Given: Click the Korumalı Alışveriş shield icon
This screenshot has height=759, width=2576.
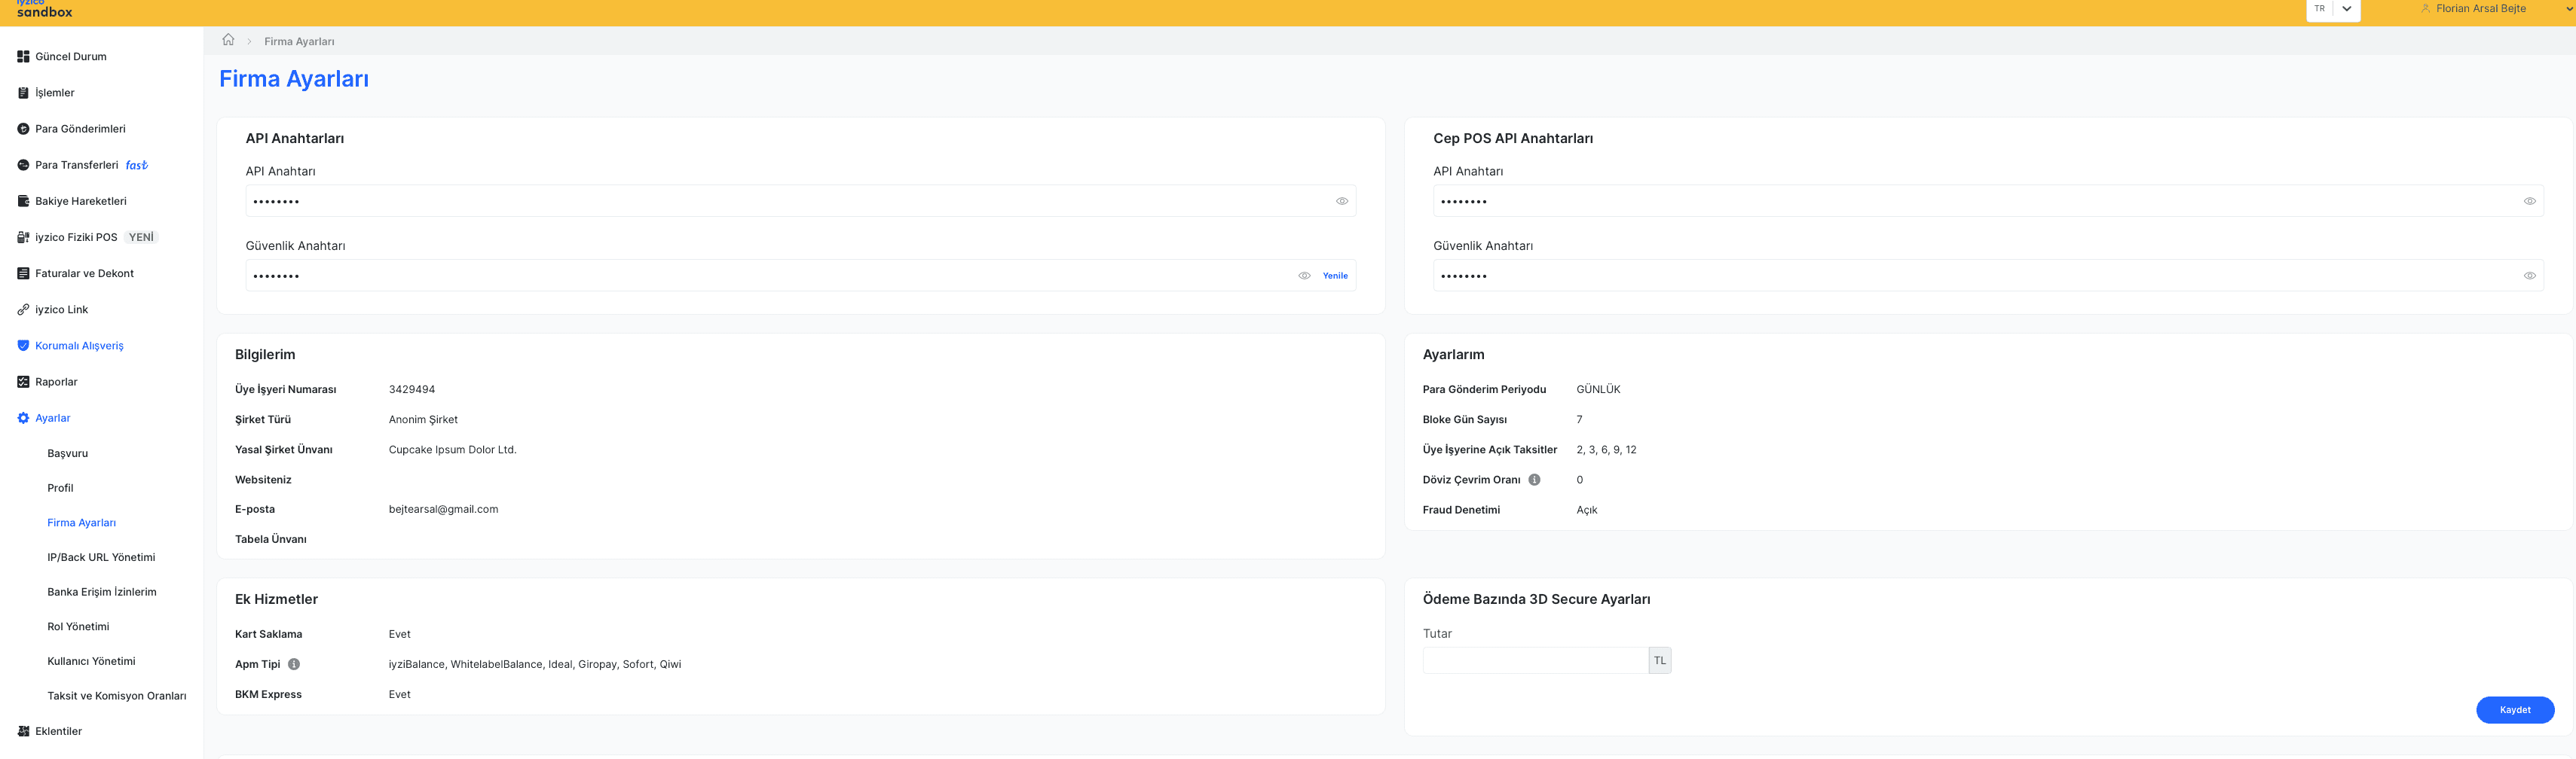Looking at the screenshot, I should pos(23,346).
